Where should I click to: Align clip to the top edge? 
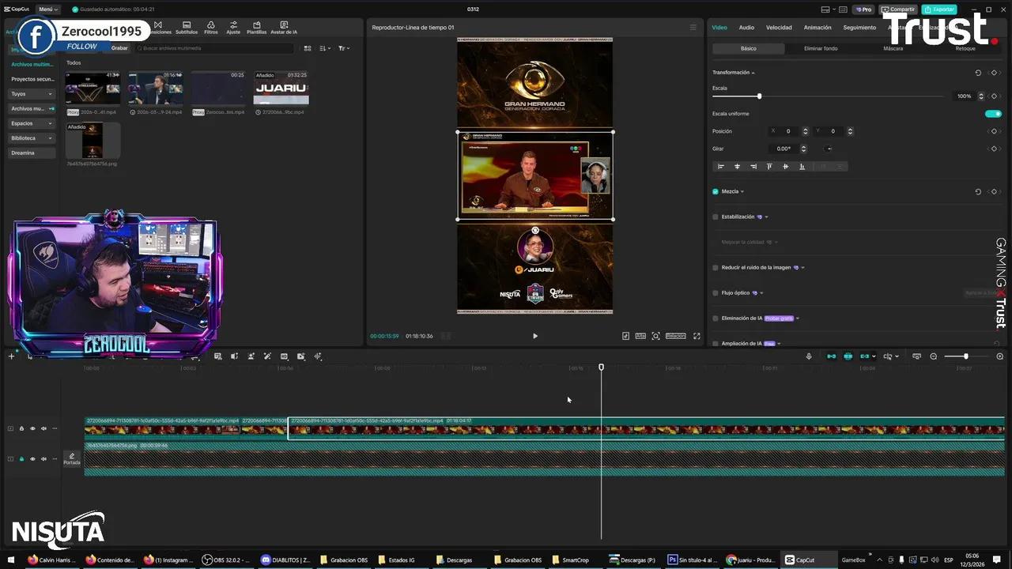click(769, 167)
